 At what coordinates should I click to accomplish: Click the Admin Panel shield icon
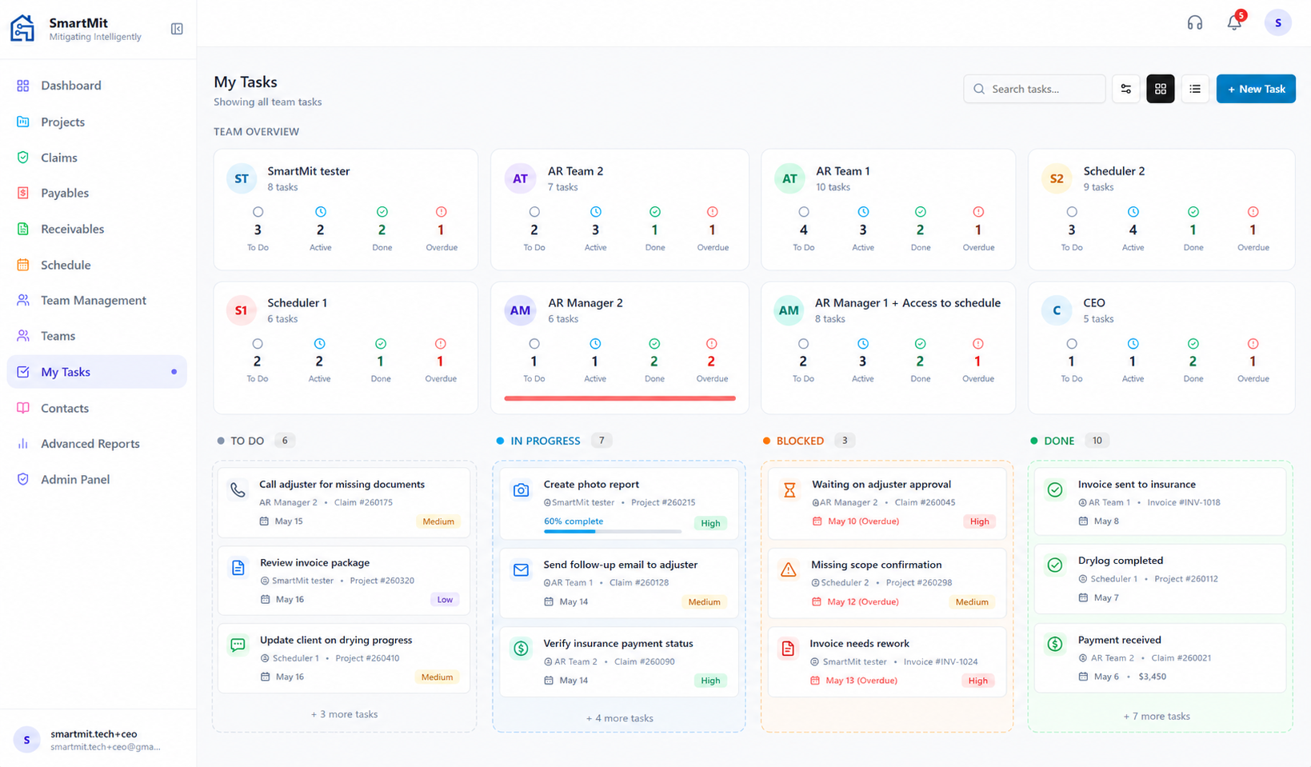23,479
